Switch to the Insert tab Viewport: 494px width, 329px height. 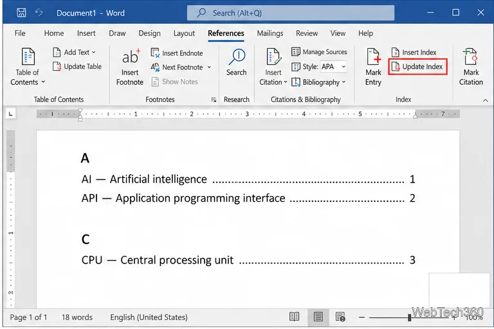click(x=86, y=33)
